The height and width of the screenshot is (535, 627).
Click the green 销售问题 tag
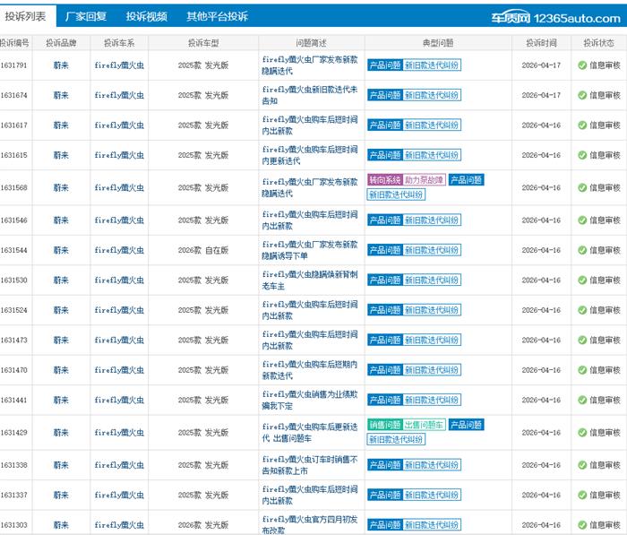pyautogui.click(x=384, y=425)
